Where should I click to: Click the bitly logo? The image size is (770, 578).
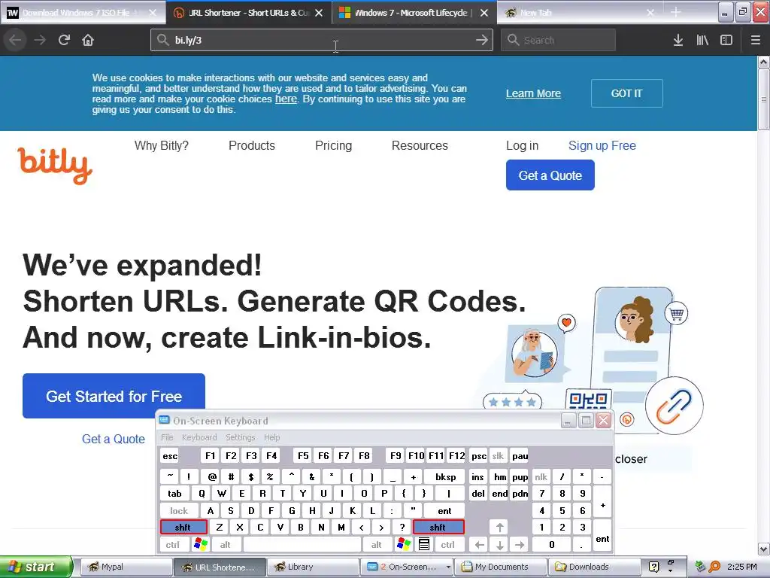(x=55, y=166)
